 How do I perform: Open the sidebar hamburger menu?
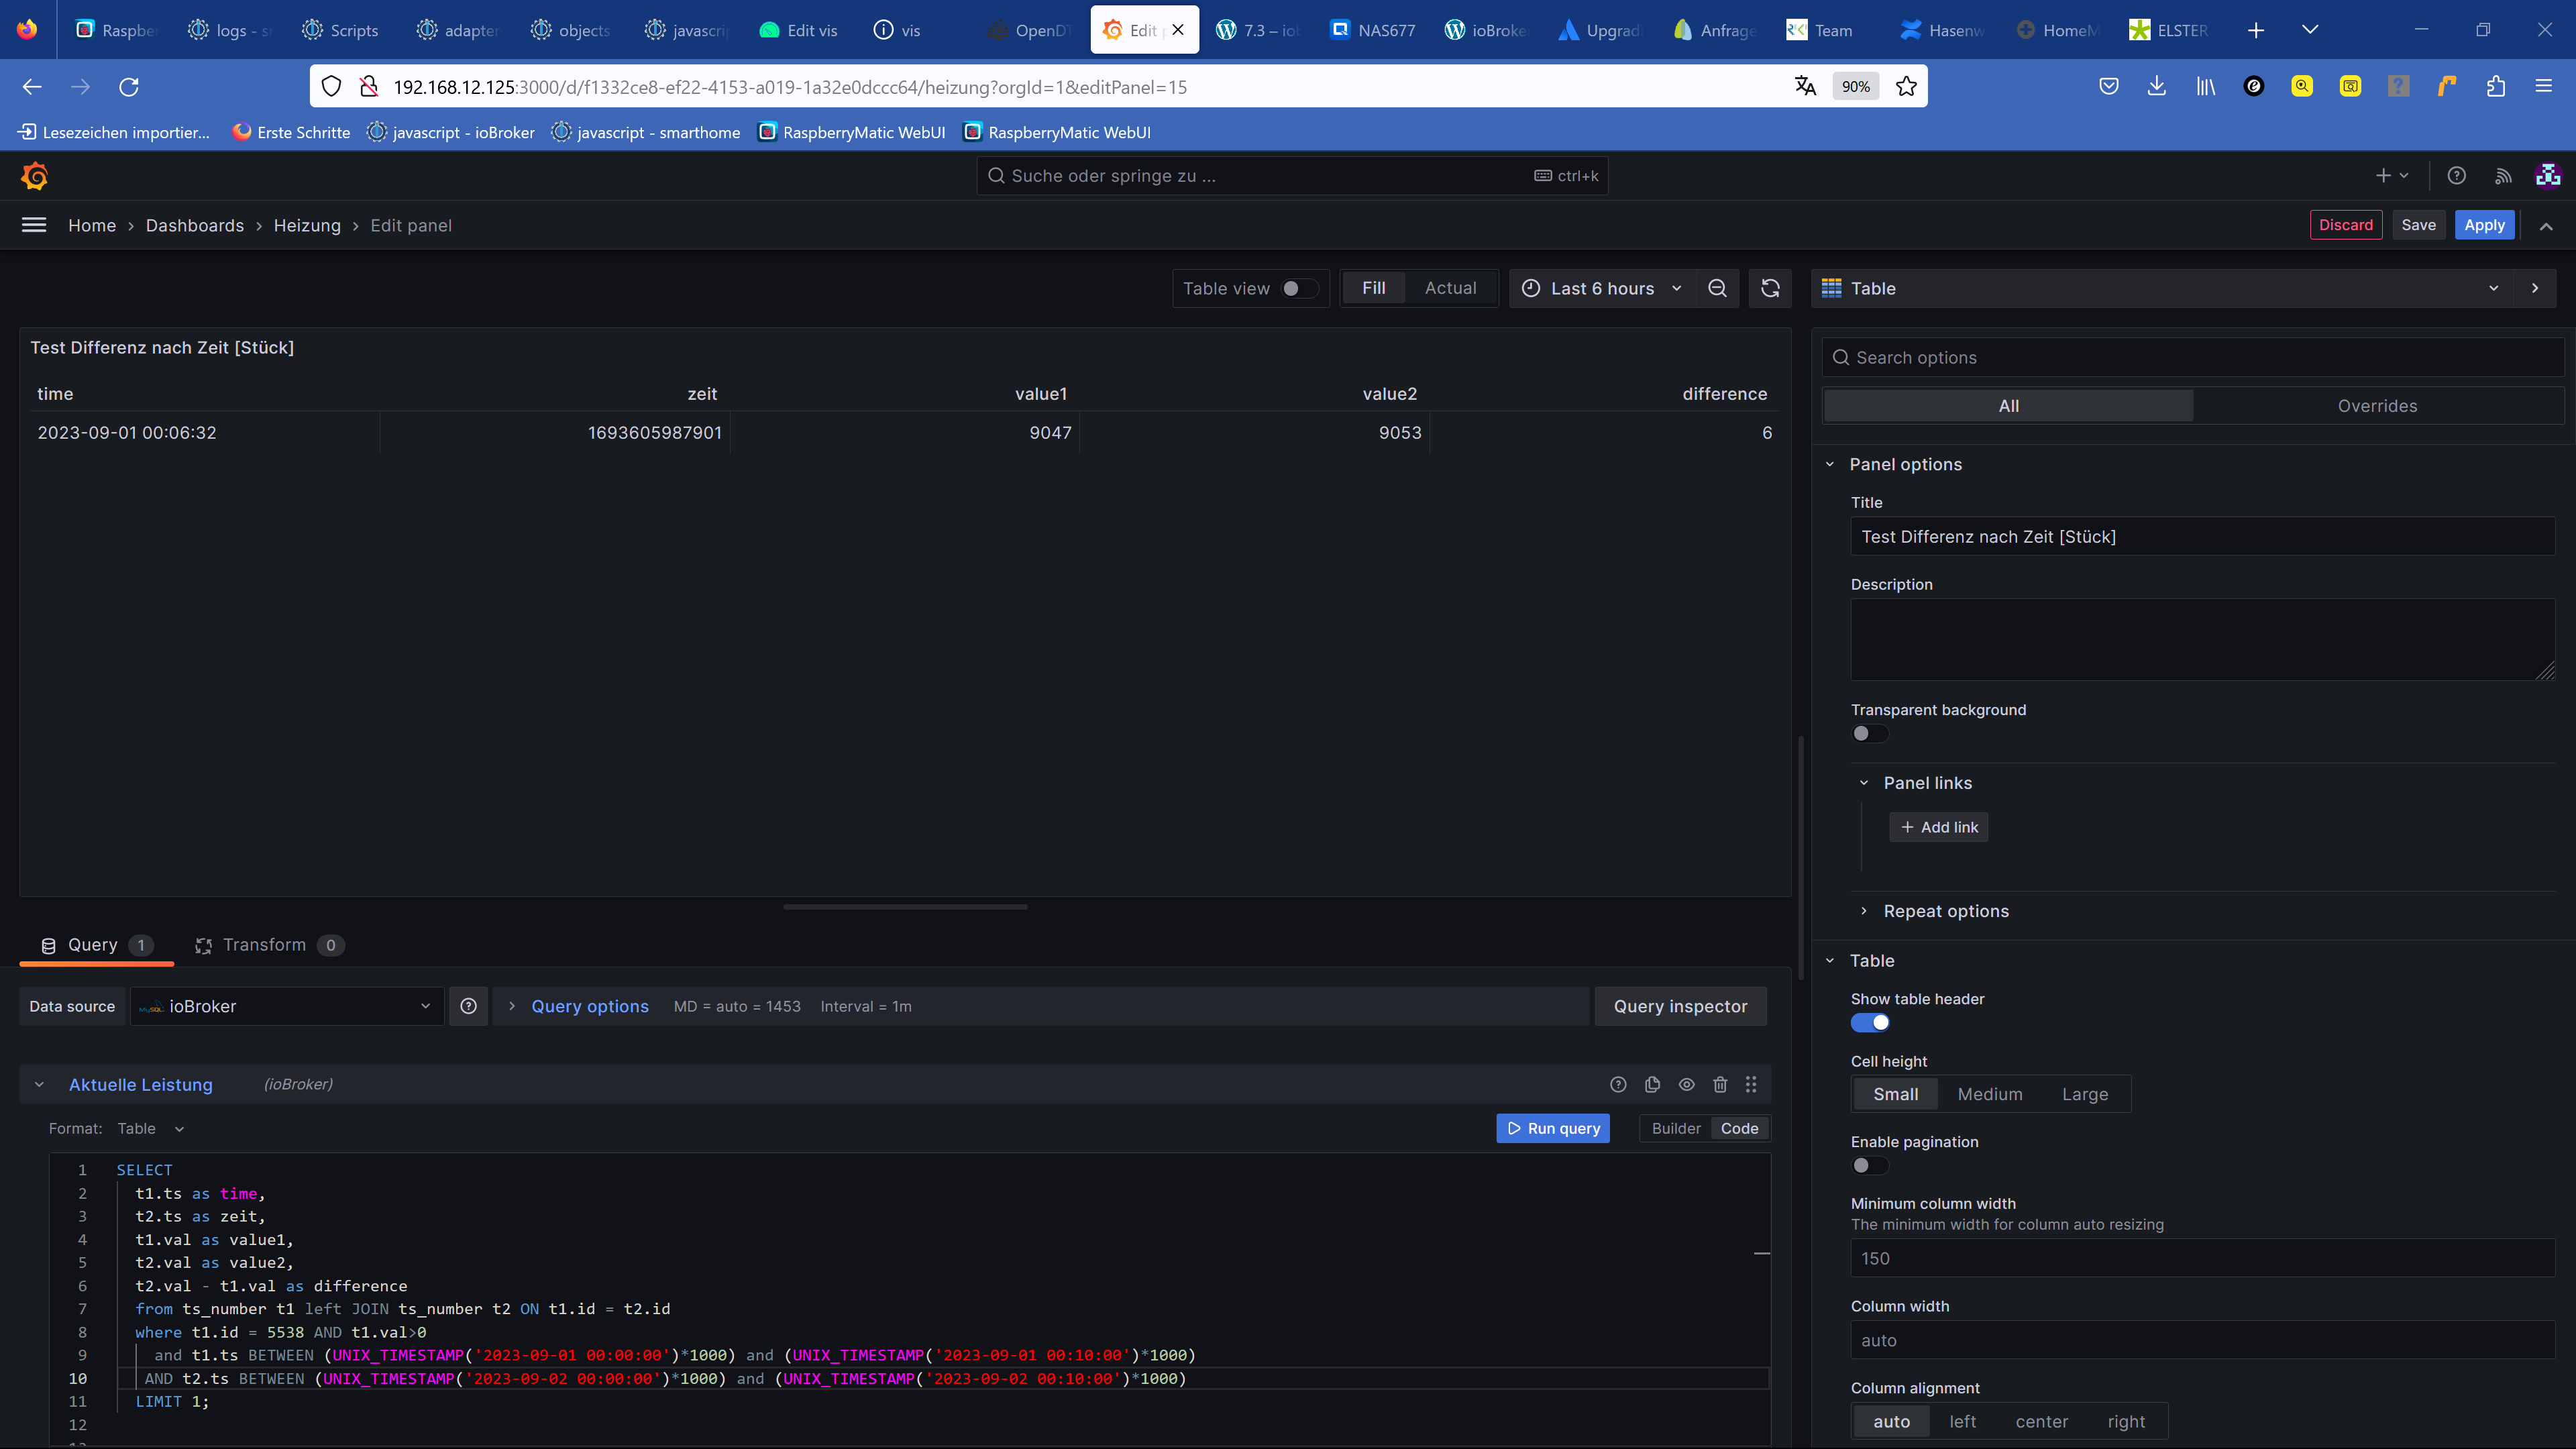34,225
